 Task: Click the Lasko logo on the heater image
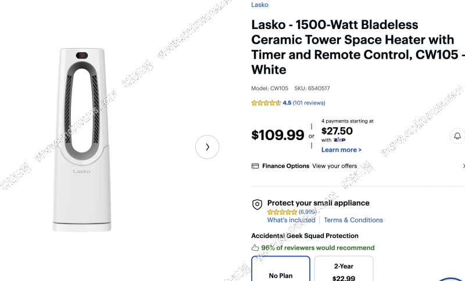tap(81, 171)
